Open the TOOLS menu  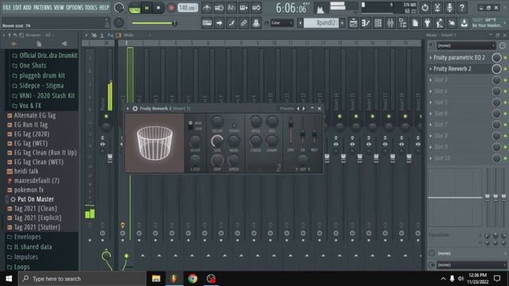point(91,7)
